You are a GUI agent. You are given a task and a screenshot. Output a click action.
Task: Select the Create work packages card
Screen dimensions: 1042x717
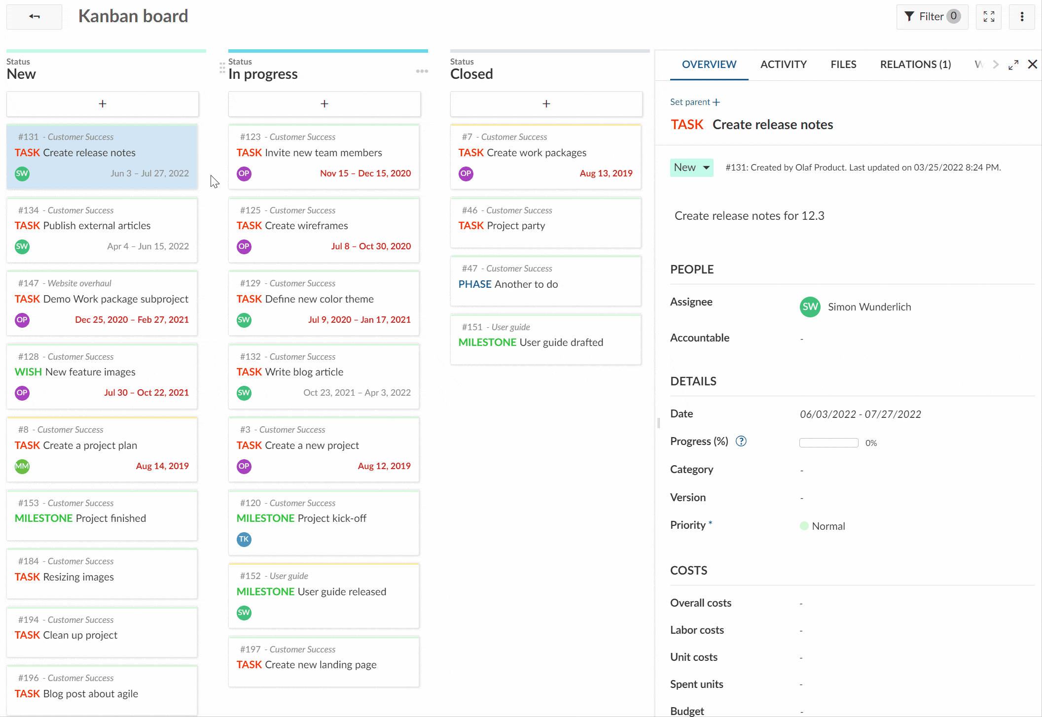coord(545,153)
